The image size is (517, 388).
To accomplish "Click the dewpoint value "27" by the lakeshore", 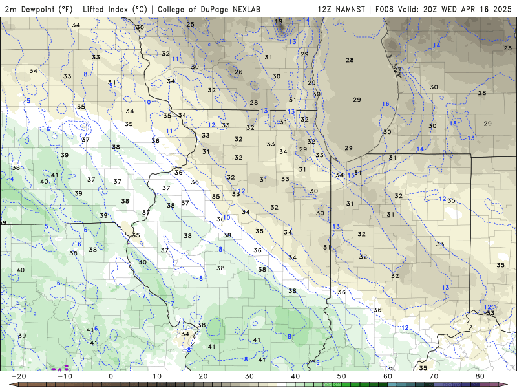I will [397, 70].
